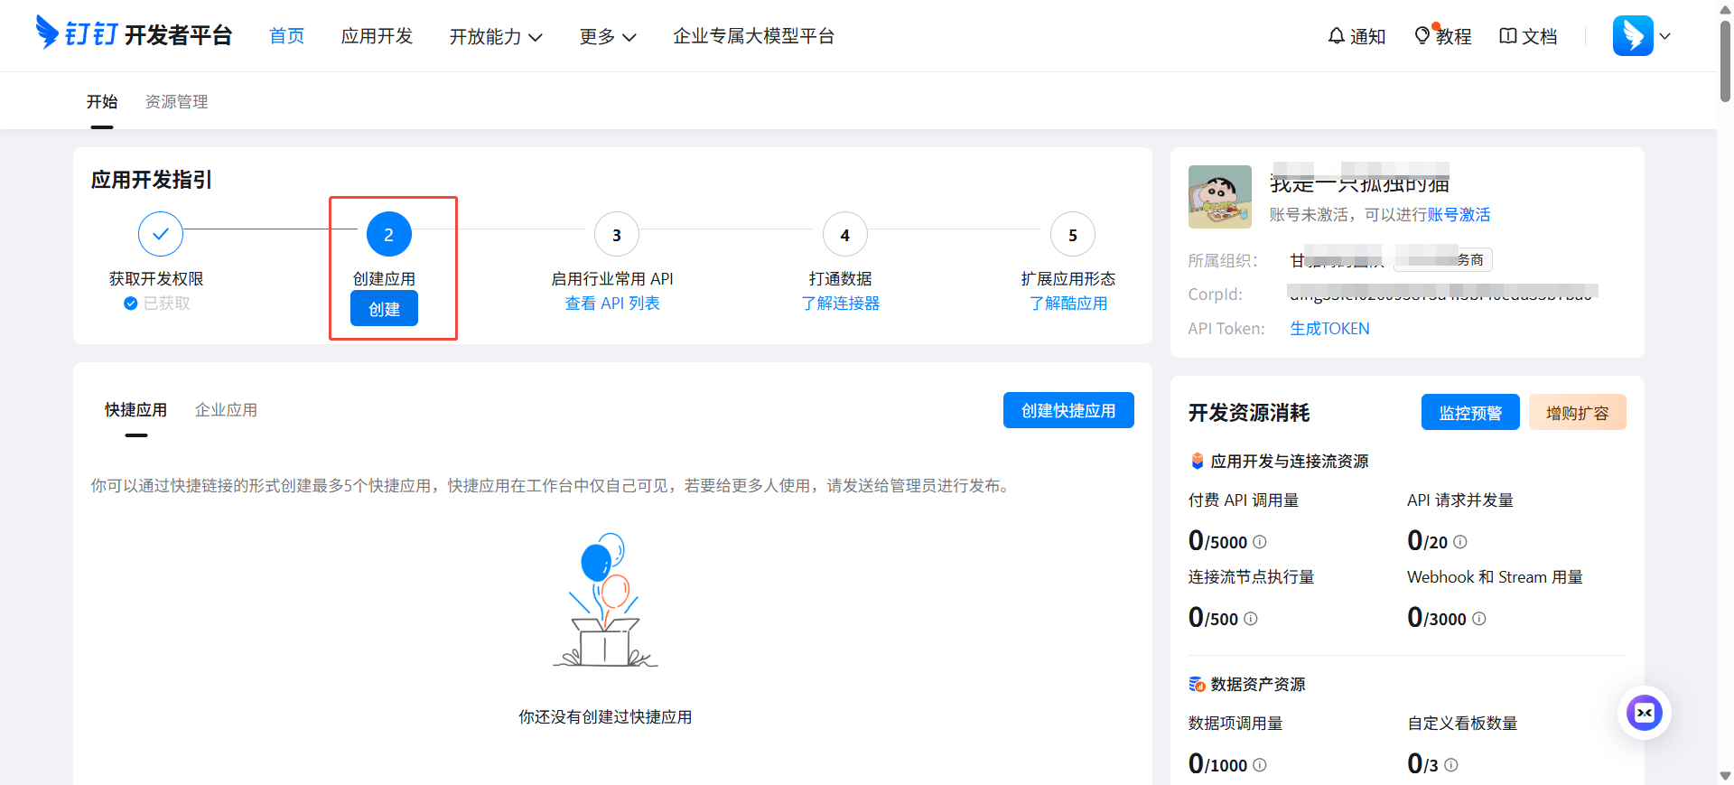The height and width of the screenshot is (785, 1734).
Task: Click step 2 circle for 创建应用
Action: tap(389, 234)
